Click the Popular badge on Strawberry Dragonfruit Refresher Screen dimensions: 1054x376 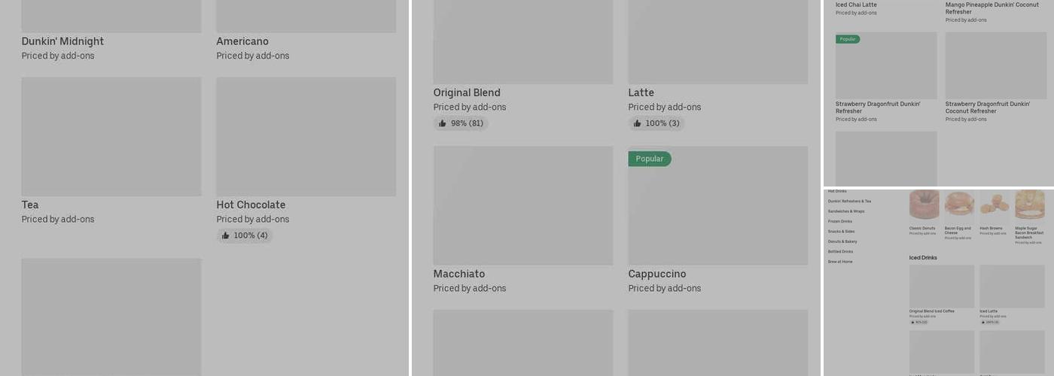tap(848, 39)
